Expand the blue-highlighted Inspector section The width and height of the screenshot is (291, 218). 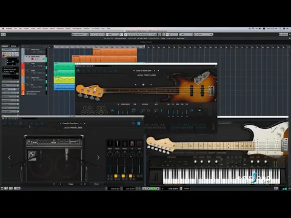10,89
